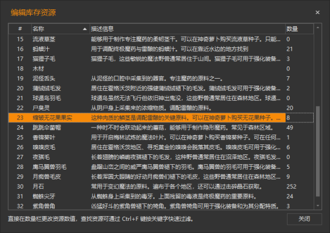Select the 月石 row
This screenshot has width=330, height=233.
pos(161,186)
